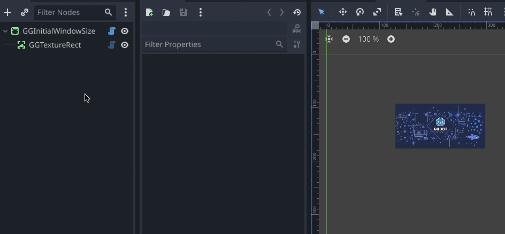Activate Pan Mode hand tool

point(433,12)
